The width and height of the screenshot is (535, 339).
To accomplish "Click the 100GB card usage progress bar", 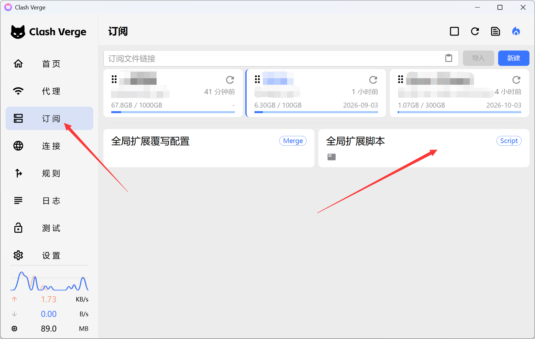I will [316, 112].
